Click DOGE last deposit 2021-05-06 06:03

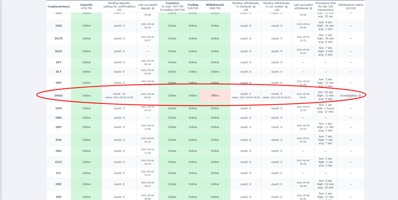click(x=147, y=96)
